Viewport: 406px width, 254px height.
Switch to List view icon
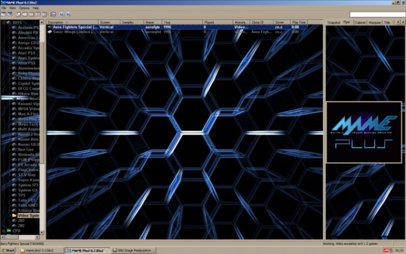[32, 14]
